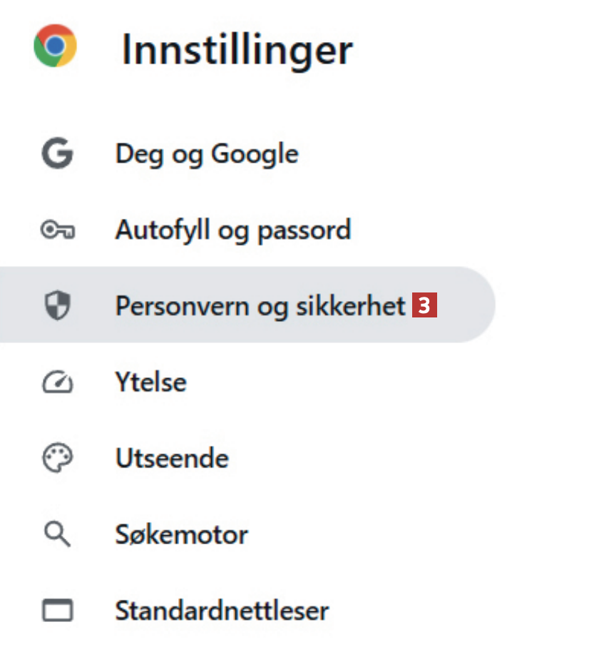This screenshot has width=599, height=652.
Task: Click the word 'sikkerhet' next to the badge
Action: pos(362,306)
